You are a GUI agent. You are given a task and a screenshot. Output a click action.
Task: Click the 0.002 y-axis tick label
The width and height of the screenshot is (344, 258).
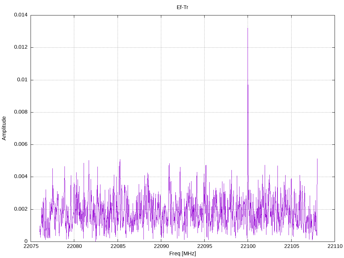click(20, 209)
